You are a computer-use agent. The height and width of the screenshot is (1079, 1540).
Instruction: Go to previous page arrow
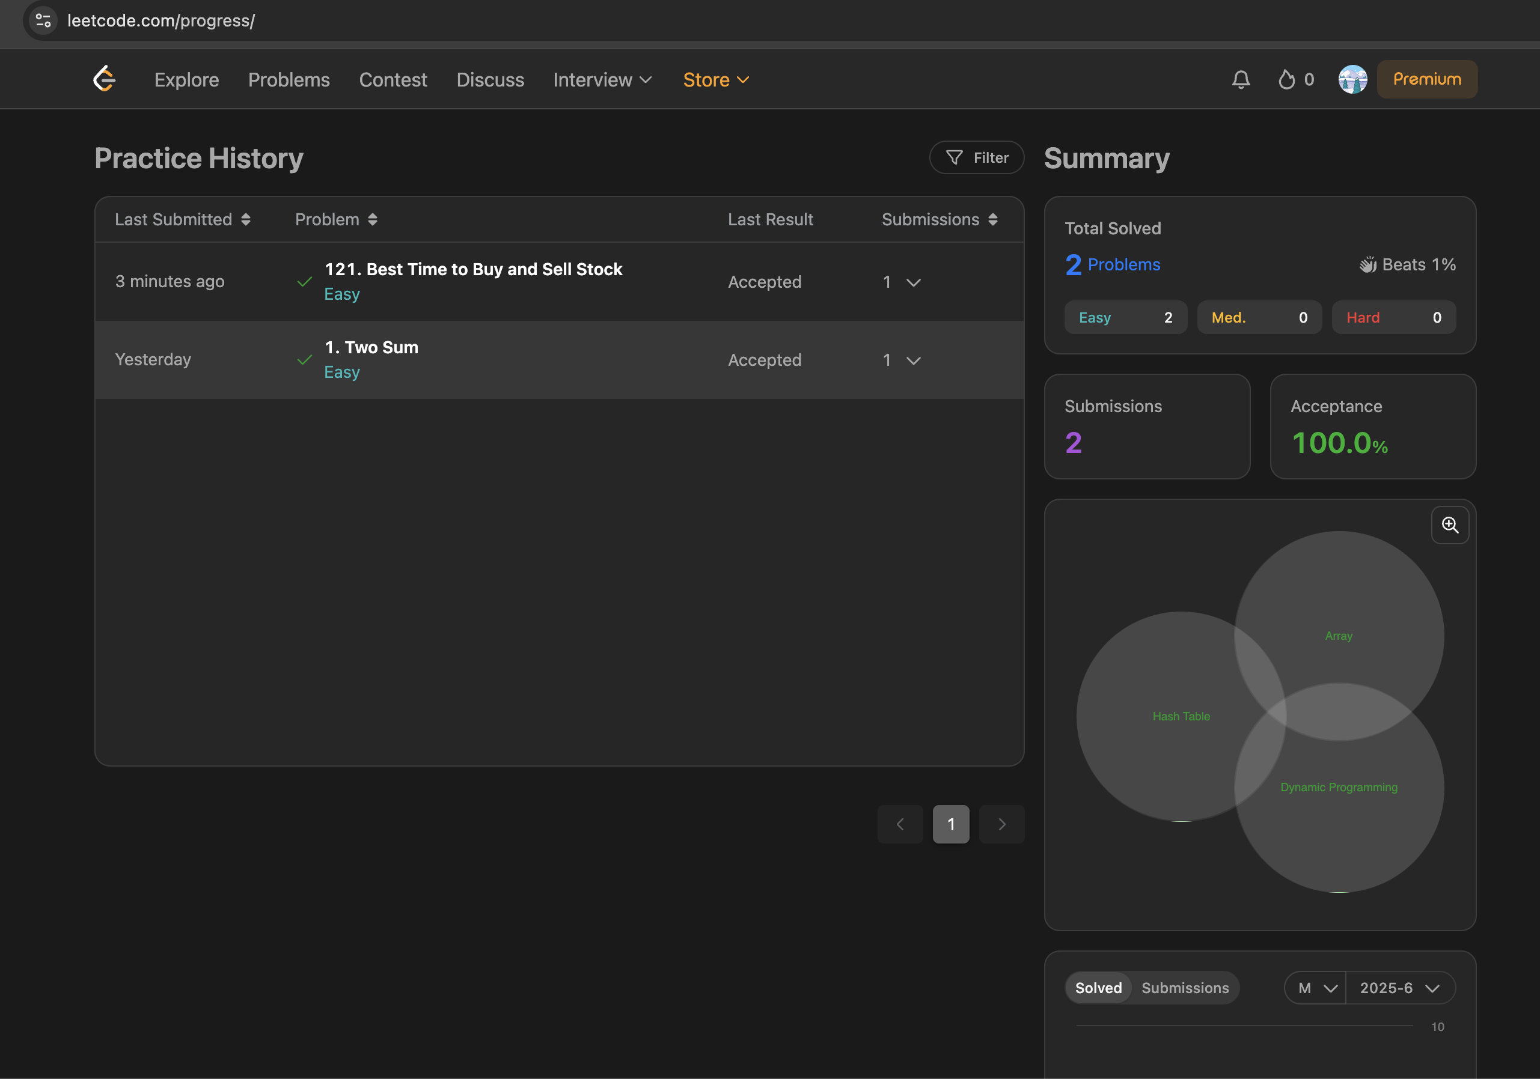pos(900,824)
